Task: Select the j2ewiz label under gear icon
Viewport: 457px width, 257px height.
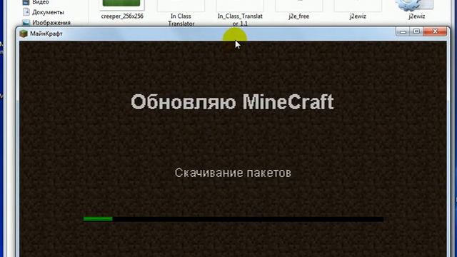Action: pyautogui.click(x=417, y=16)
